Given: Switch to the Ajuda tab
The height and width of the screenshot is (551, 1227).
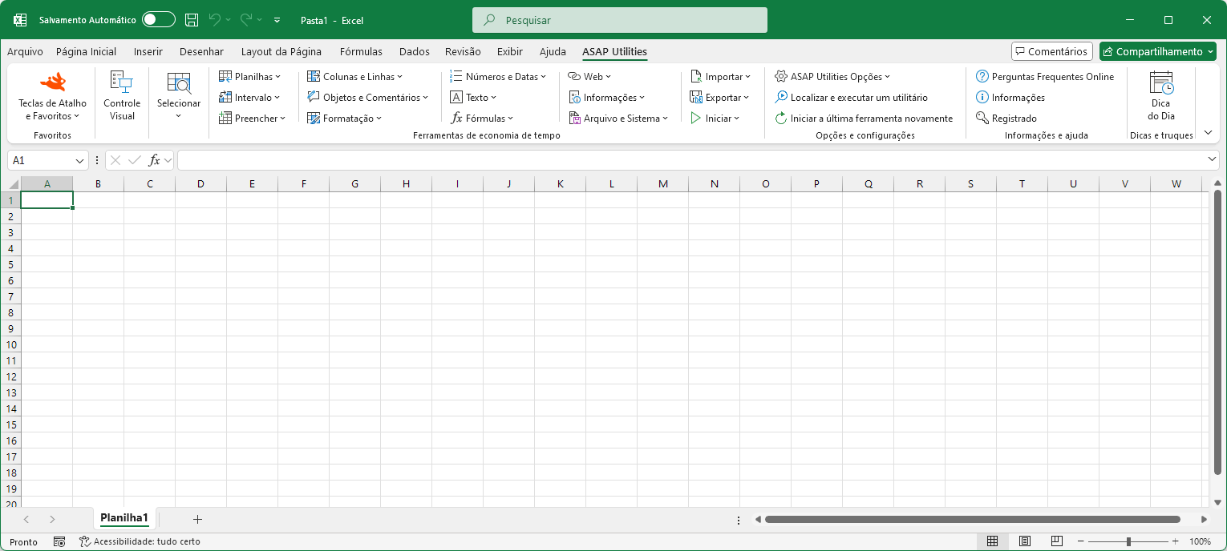Looking at the screenshot, I should pyautogui.click(x=553, y=51).
